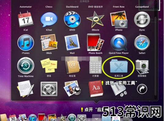Open the red Dictionary book icon
The image size is (164, 121).
(x=96, y=89)
